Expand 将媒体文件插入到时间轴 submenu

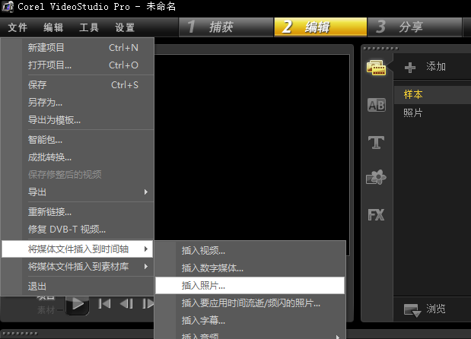click(x=78, y=249)
